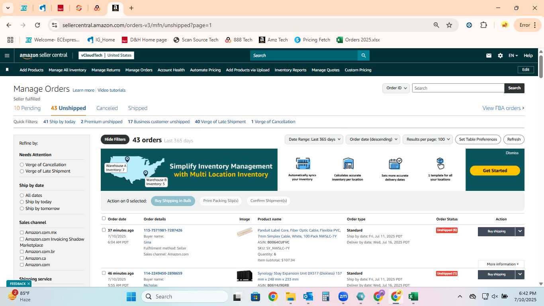Open the browser zoom magnifier icon
Image resolution: width=544 pixels, height=306 pixels.
[x=436, y=25]
